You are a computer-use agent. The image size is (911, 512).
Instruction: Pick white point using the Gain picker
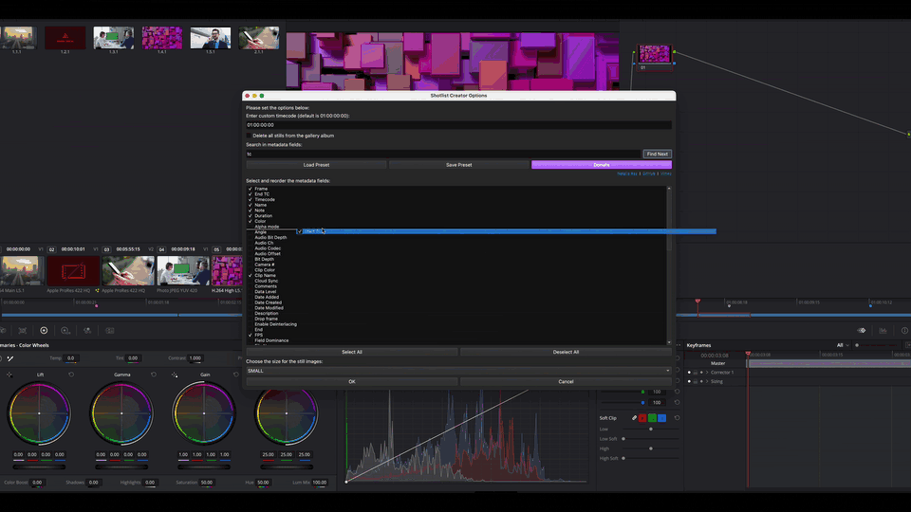click(x=175, y=375)
